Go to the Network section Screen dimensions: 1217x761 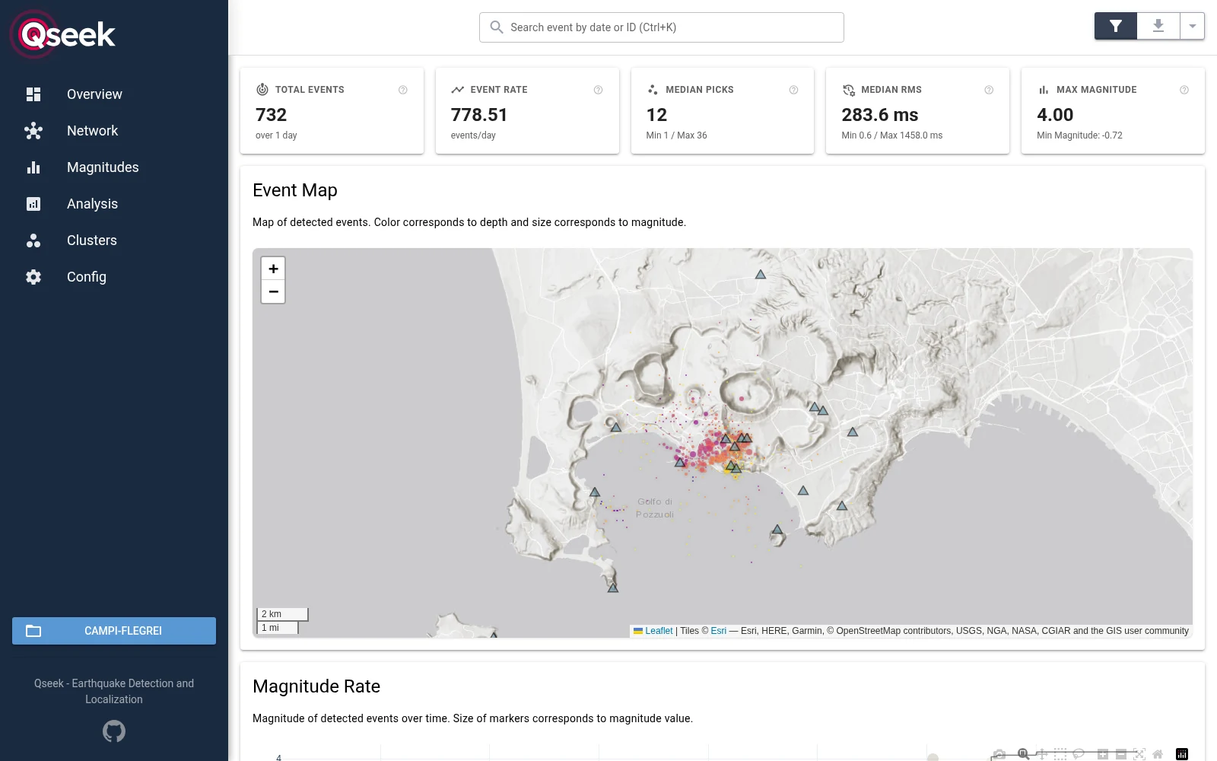click(x=114, y=131)
